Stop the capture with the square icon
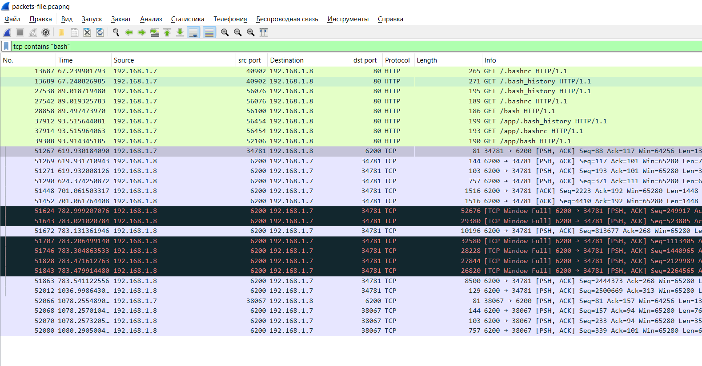The width and height of the screenshot is (702, 366). pyautogui.click(x=20, y=32)
